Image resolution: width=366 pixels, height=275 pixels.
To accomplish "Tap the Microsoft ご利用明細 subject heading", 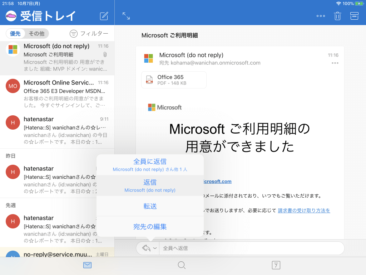I will pos(169,35).
